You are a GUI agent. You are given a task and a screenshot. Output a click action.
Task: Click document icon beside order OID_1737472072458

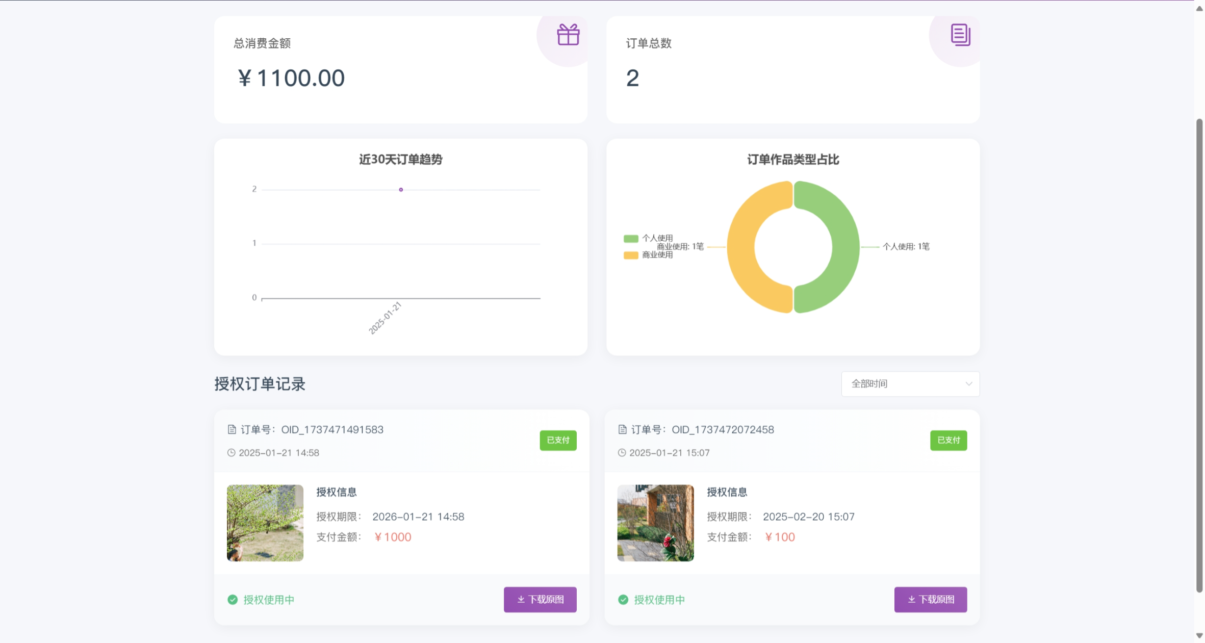[x=622, y=429]
